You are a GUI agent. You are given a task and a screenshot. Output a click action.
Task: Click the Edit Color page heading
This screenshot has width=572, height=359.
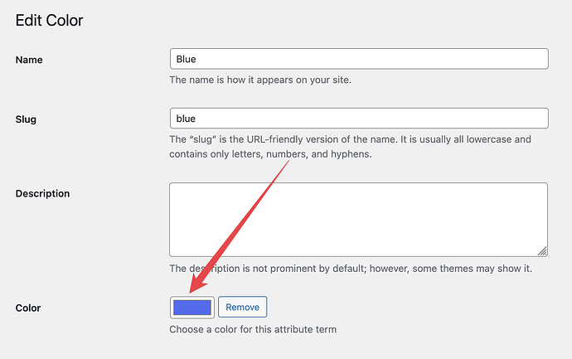49,21
